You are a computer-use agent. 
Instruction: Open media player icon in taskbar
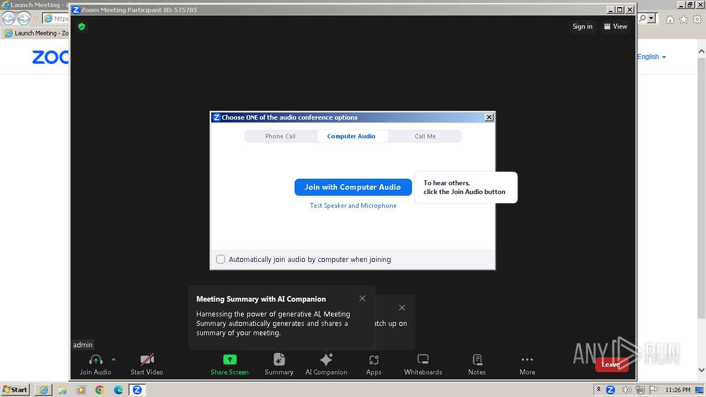coord(81,390)
